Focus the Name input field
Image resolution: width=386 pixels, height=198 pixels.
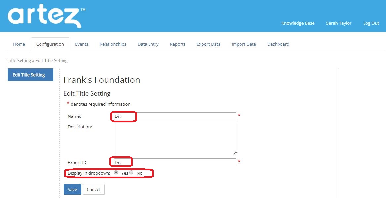coord(175,116)
